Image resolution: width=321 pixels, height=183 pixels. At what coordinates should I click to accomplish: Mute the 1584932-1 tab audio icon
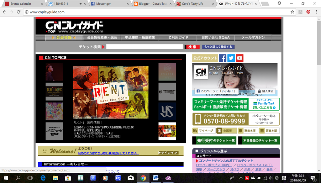pos(81,4)
